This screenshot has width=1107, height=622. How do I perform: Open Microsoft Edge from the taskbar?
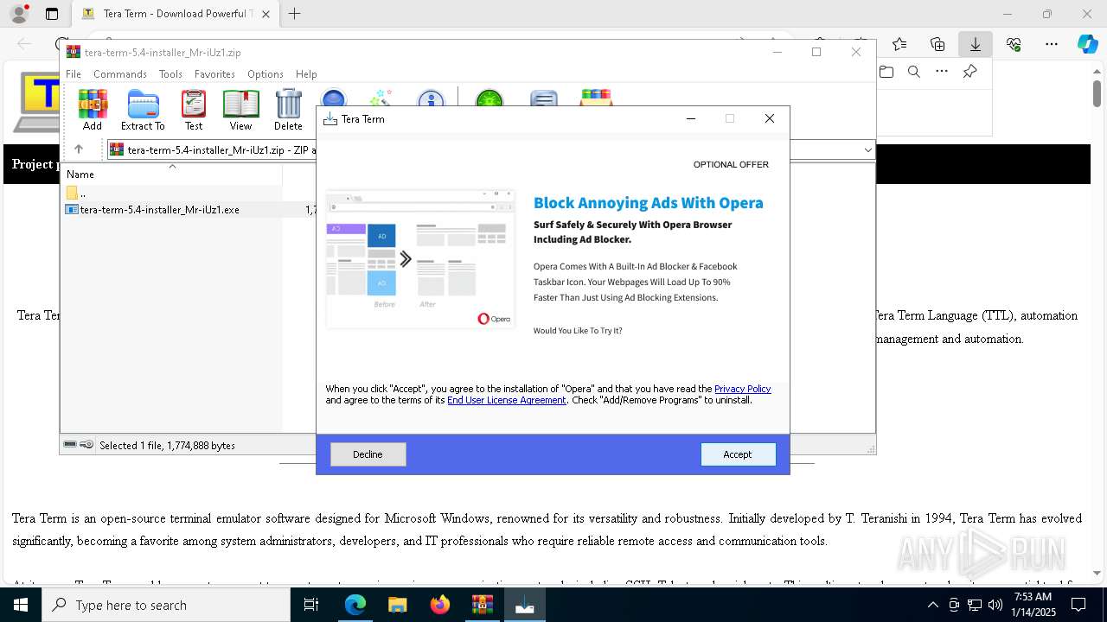click(x=355, y=606)
